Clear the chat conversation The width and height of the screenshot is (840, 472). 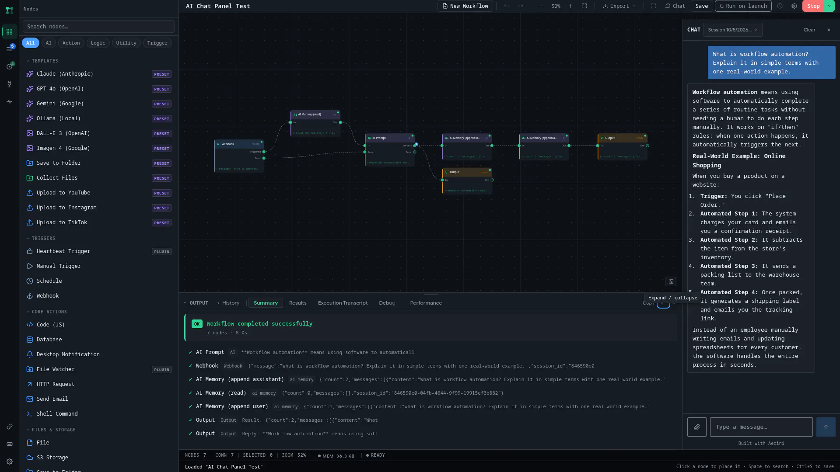pos(809,30)
